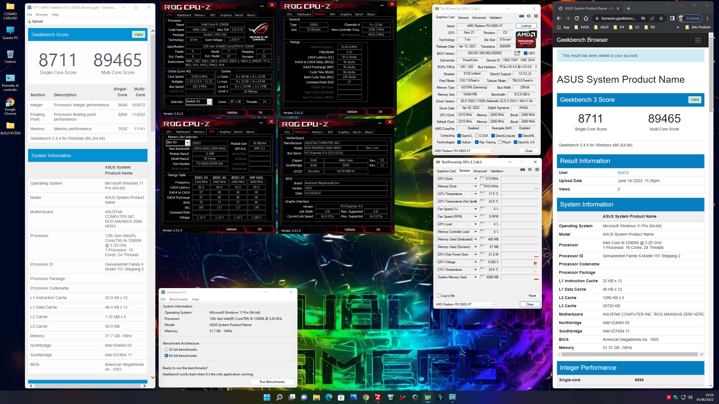
Task: Toggle the UEFI checkbox in GPU-Z
Action: [525, 53]
